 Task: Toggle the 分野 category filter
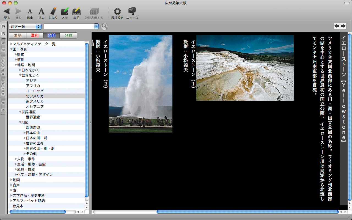(x=68, y=35)
